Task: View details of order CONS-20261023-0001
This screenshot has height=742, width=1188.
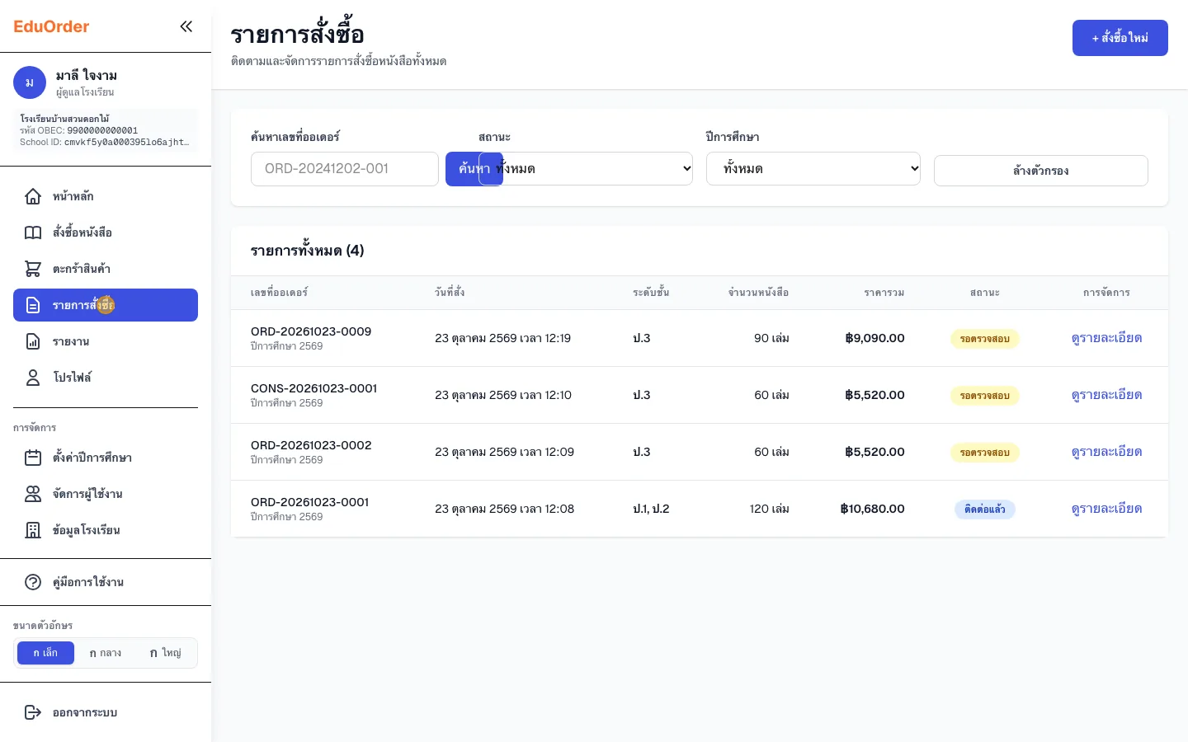Action: coord(1107,395)
